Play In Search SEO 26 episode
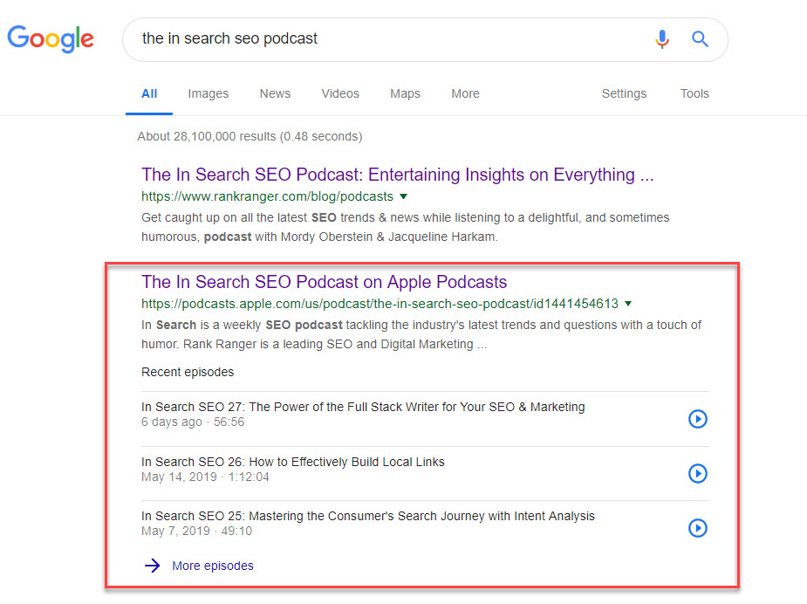The width and height of the screenshot is (807, 604). [697, 473]
